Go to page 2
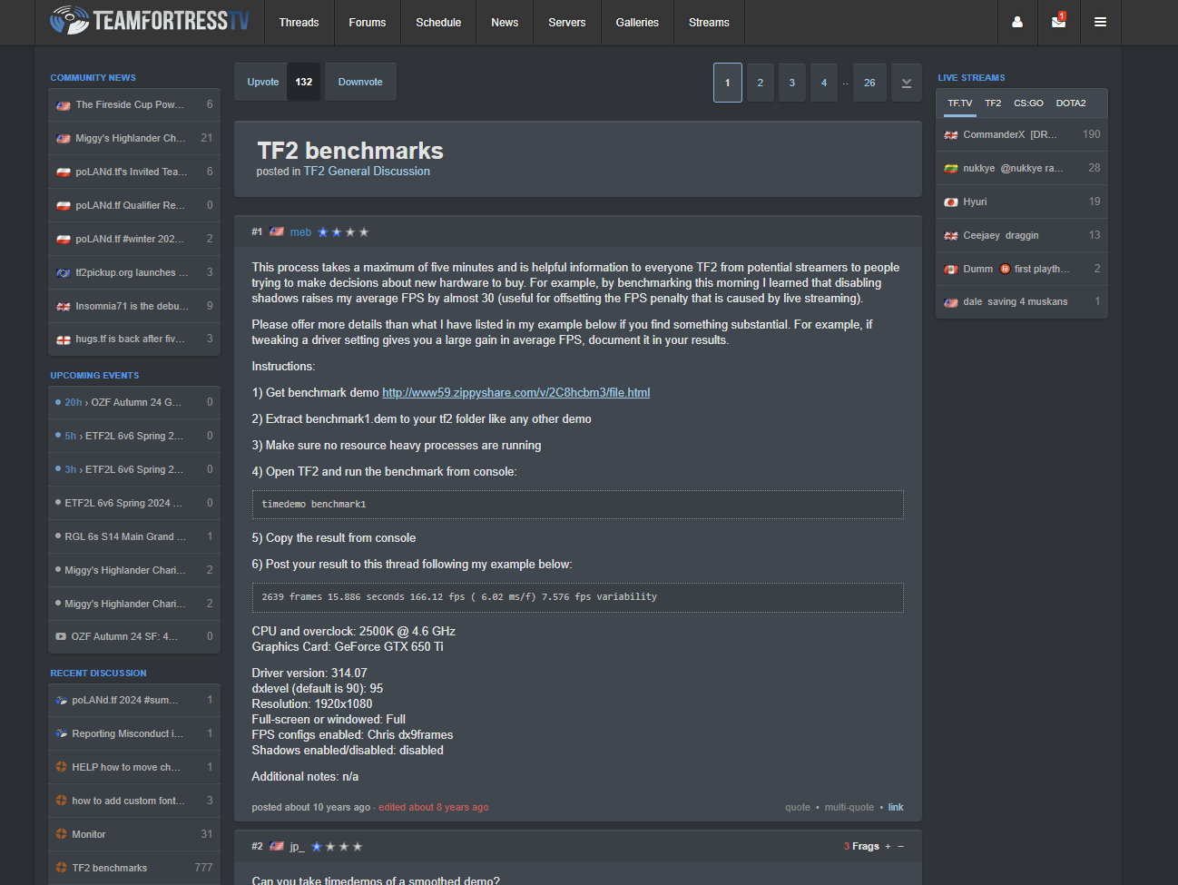This screenshot has height=885, width=1178. coord(761,83)
